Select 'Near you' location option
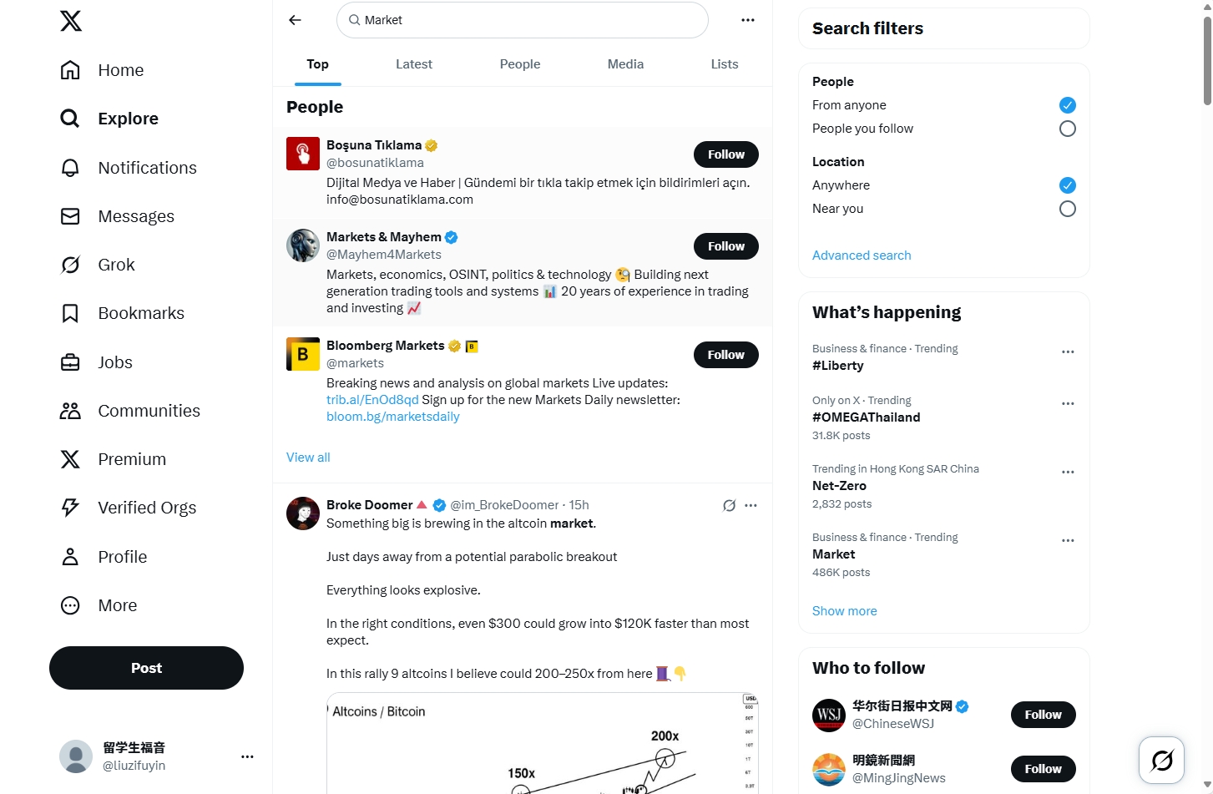The width and height of the screenshot is (1213, 794). click(1067, 209)
